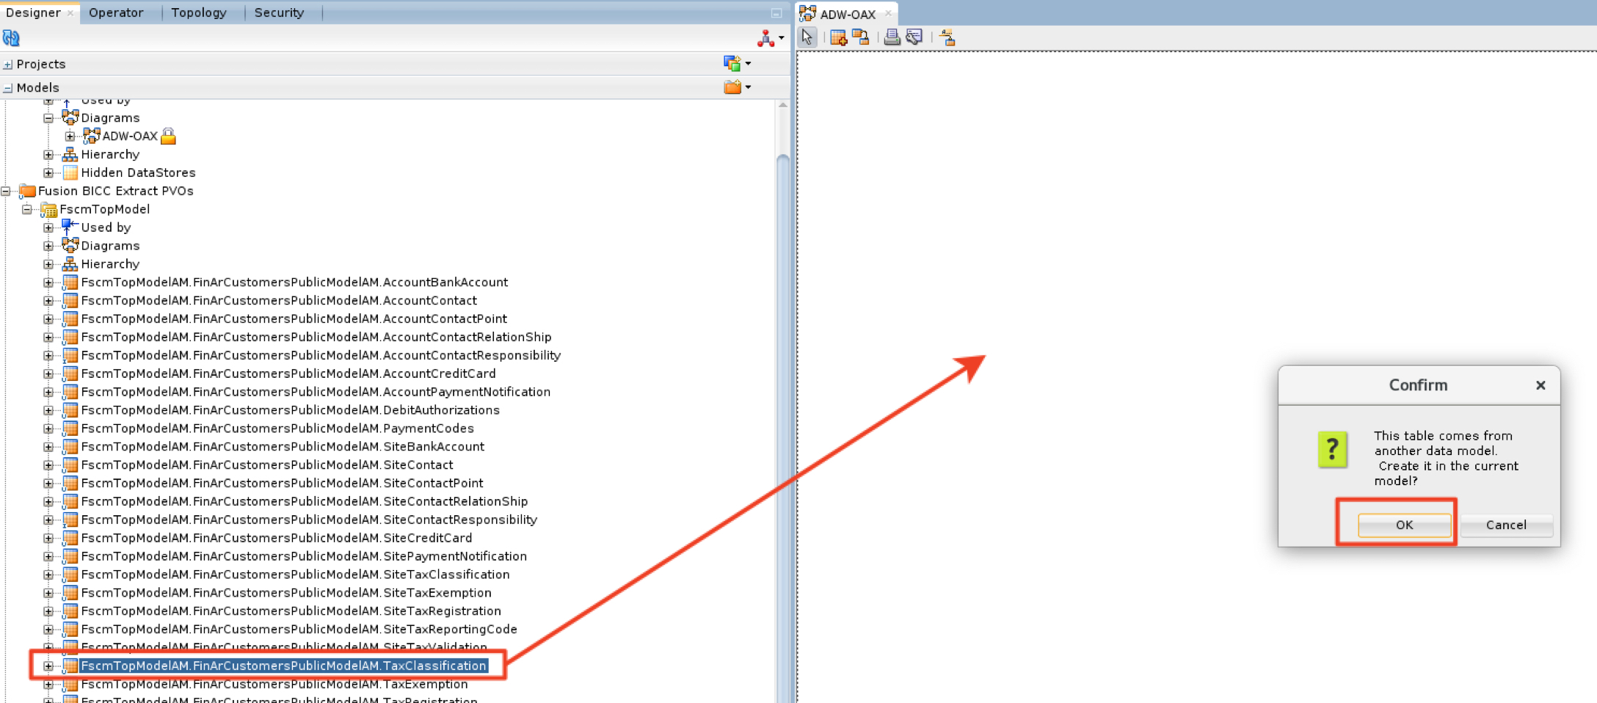Select the SitePaymentNotification datastore label
Viewport: 1597px width, 703px height.
coord(304,556)
